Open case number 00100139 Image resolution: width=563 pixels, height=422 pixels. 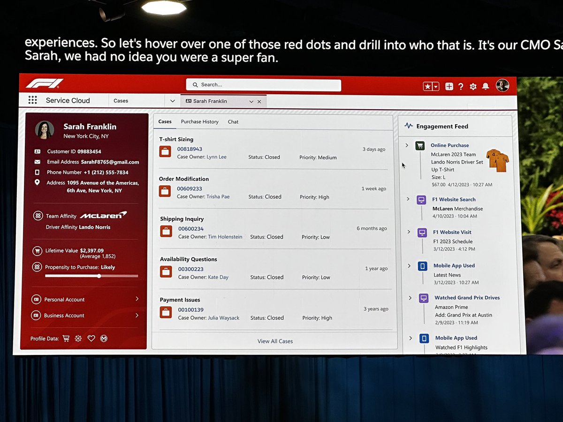191,310
